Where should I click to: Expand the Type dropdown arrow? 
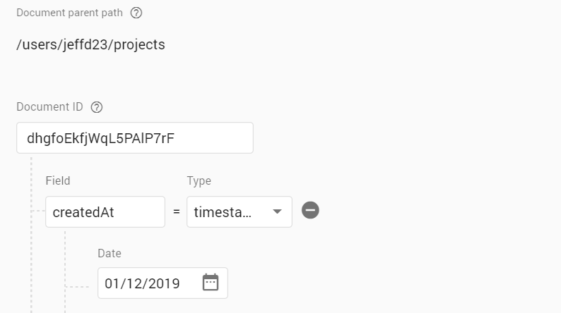click(277, 211)
